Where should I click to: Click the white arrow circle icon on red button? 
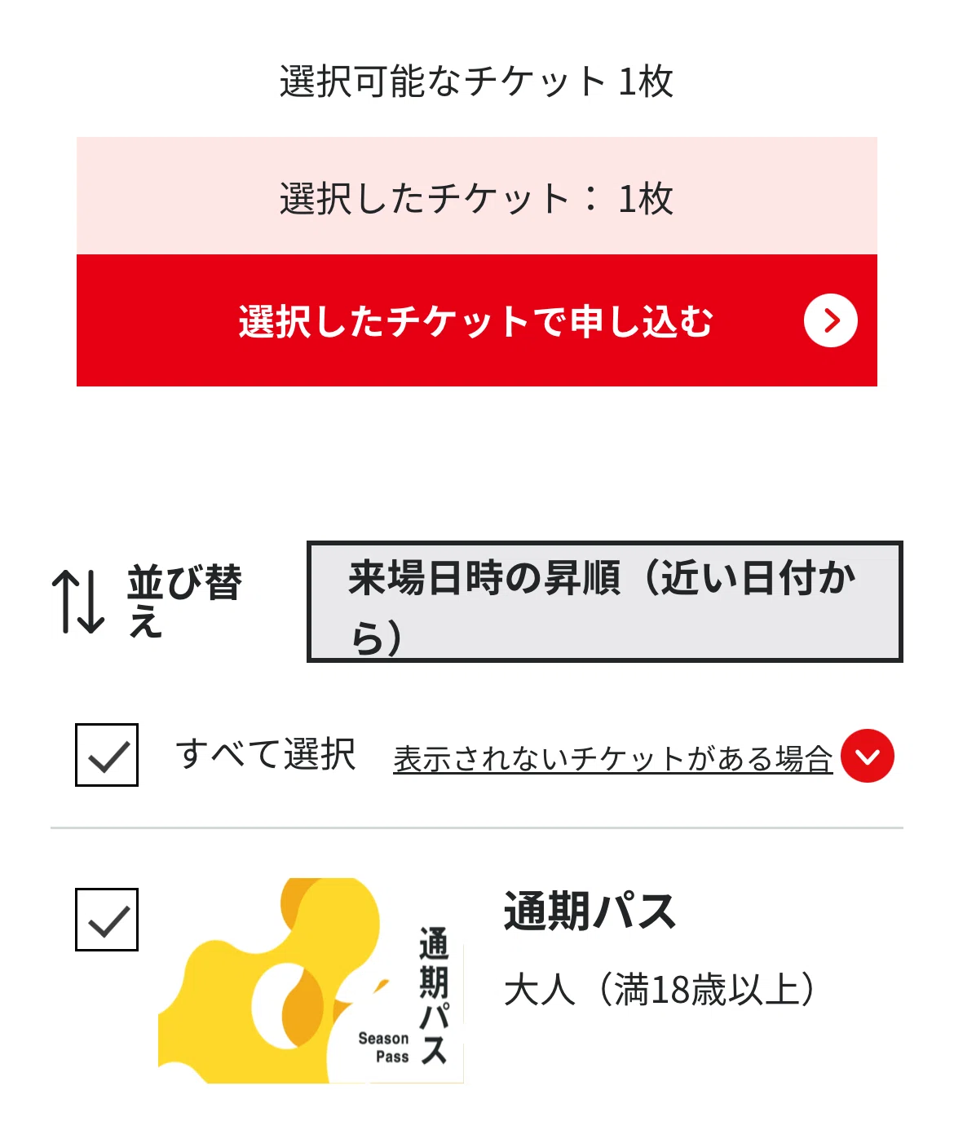[830, 321]
